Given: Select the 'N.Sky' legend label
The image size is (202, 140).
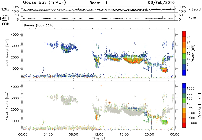Looking at the screenshot, I should (x=5, y=9).
